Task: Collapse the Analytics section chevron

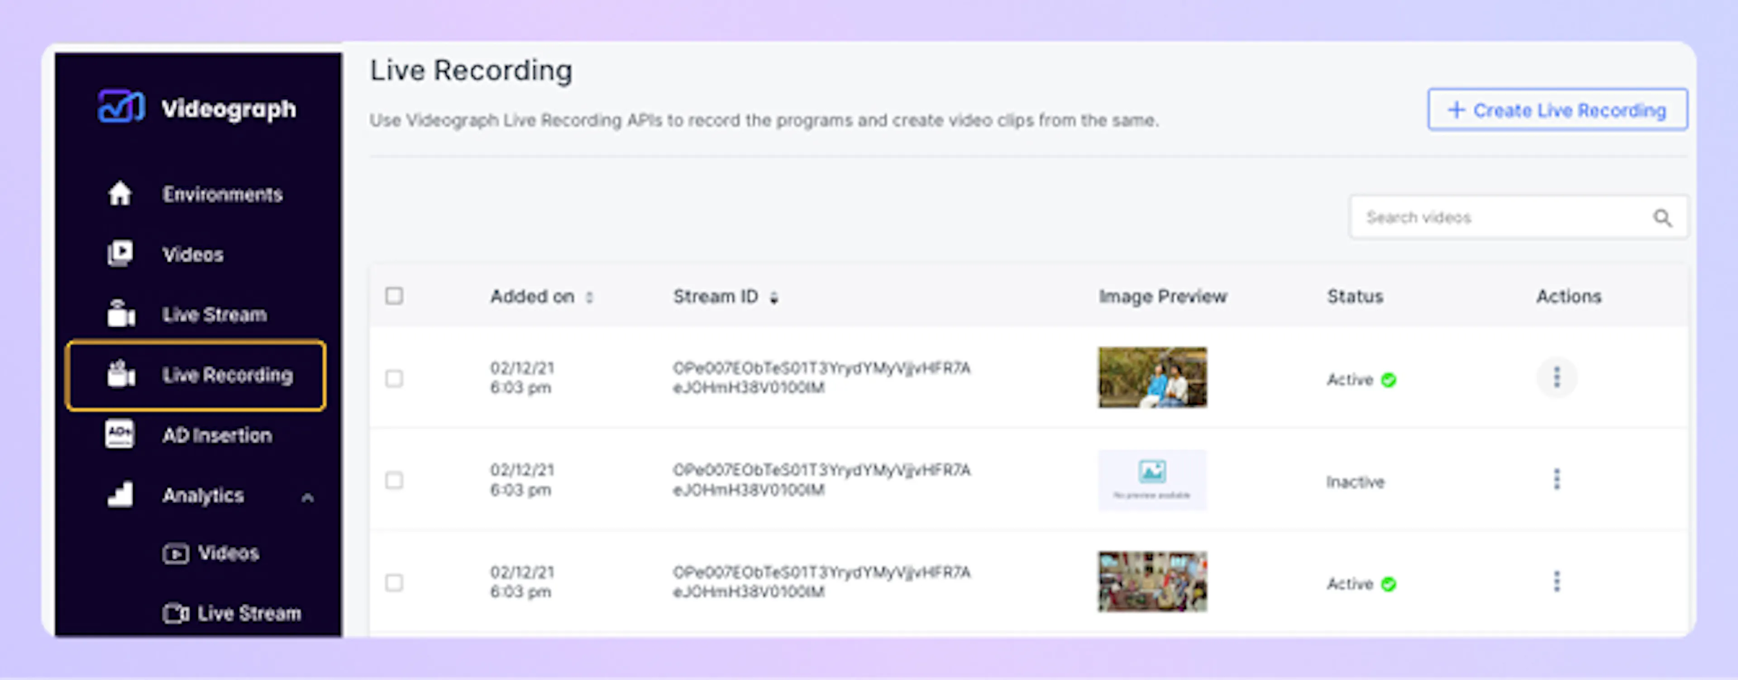Action: click(x=308, y=498)
